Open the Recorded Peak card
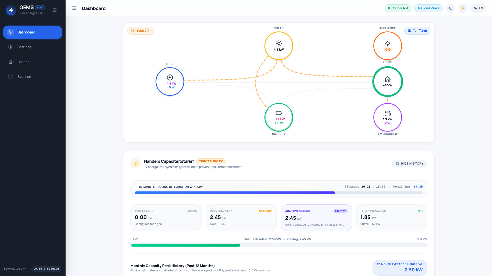Screen dimensions: 492x276 tap(241, 218)
